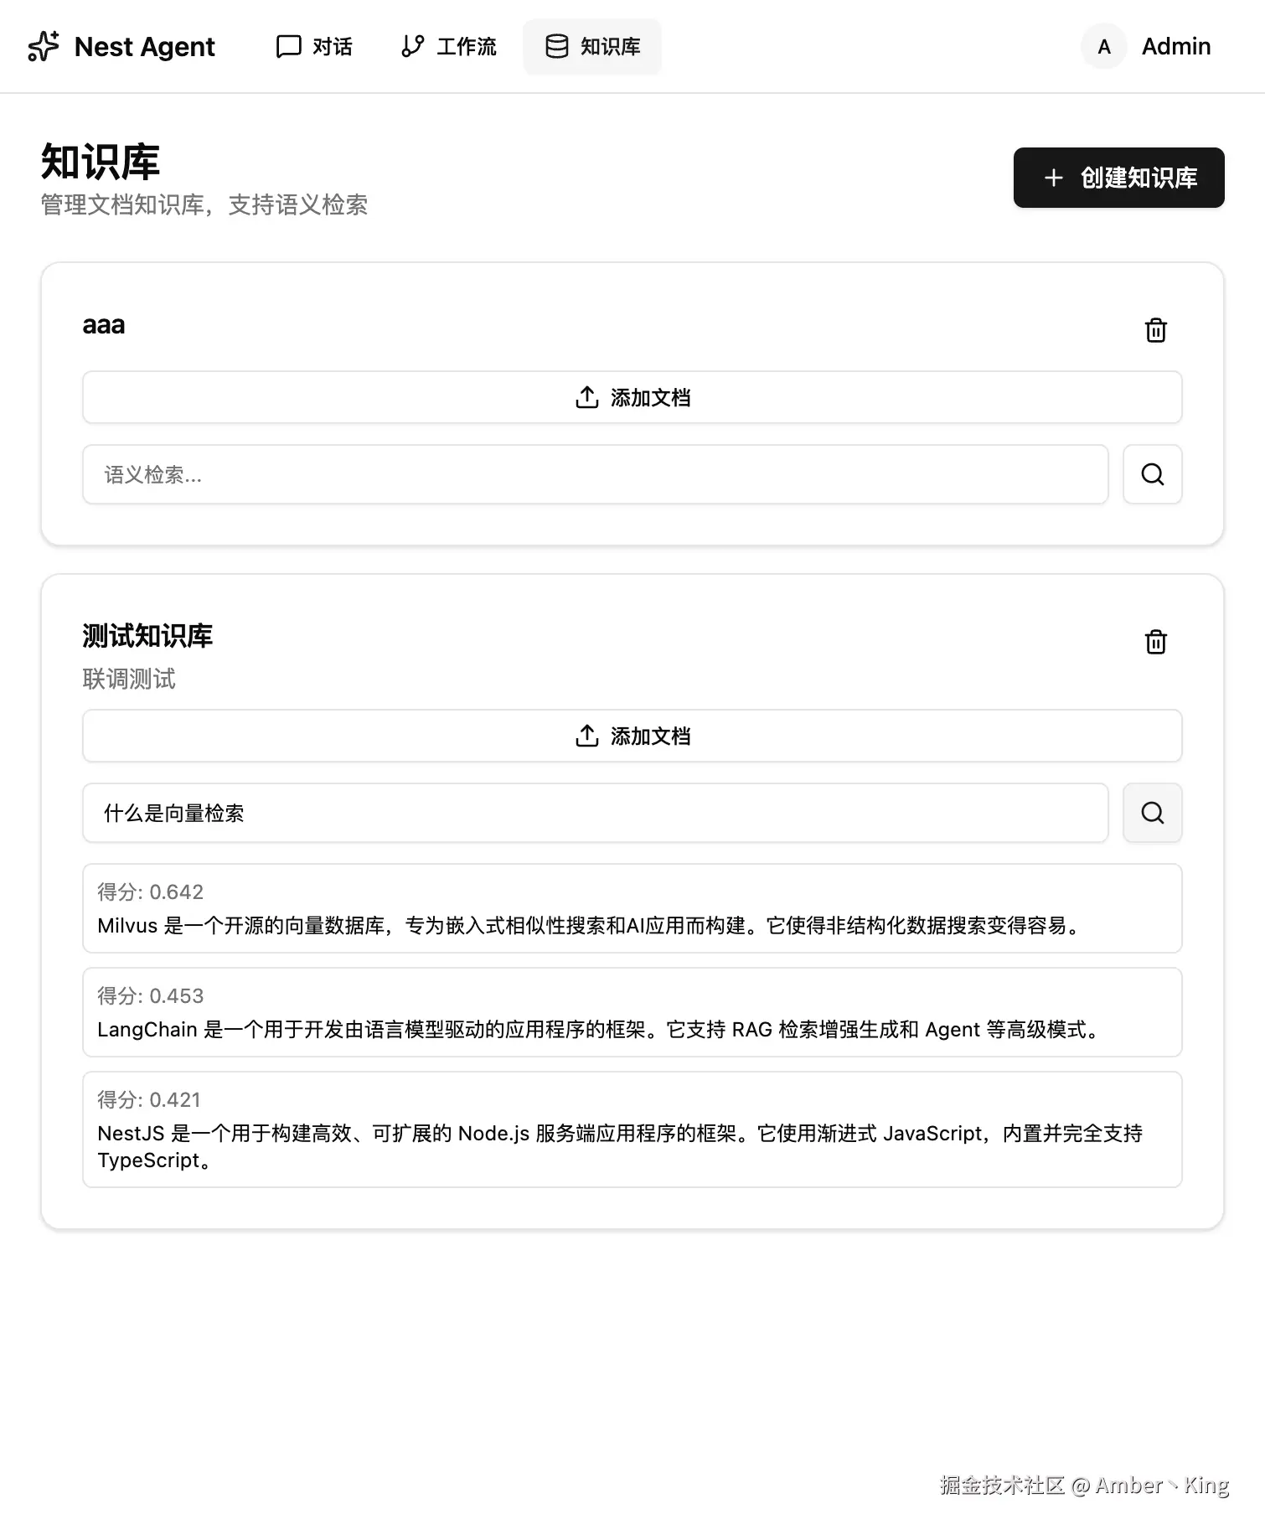The image size is (1265, 1535).
Task: Run search in the aaa knowledge base
Action: (x=1153, y=474)
